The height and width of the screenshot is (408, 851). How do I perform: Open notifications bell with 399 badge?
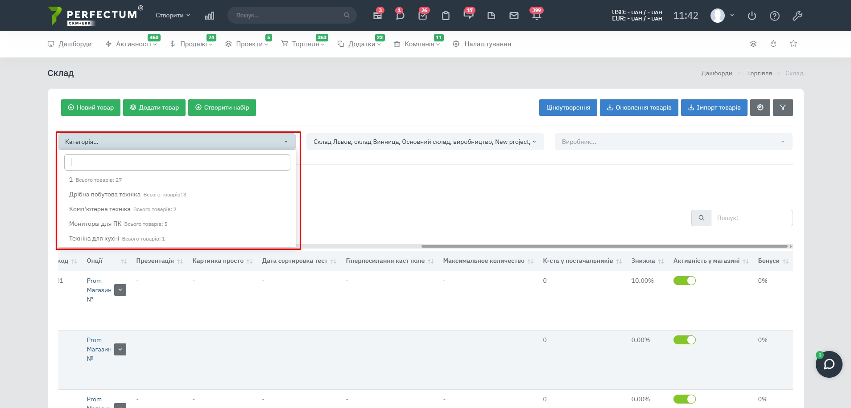click(x=537, y=16)
